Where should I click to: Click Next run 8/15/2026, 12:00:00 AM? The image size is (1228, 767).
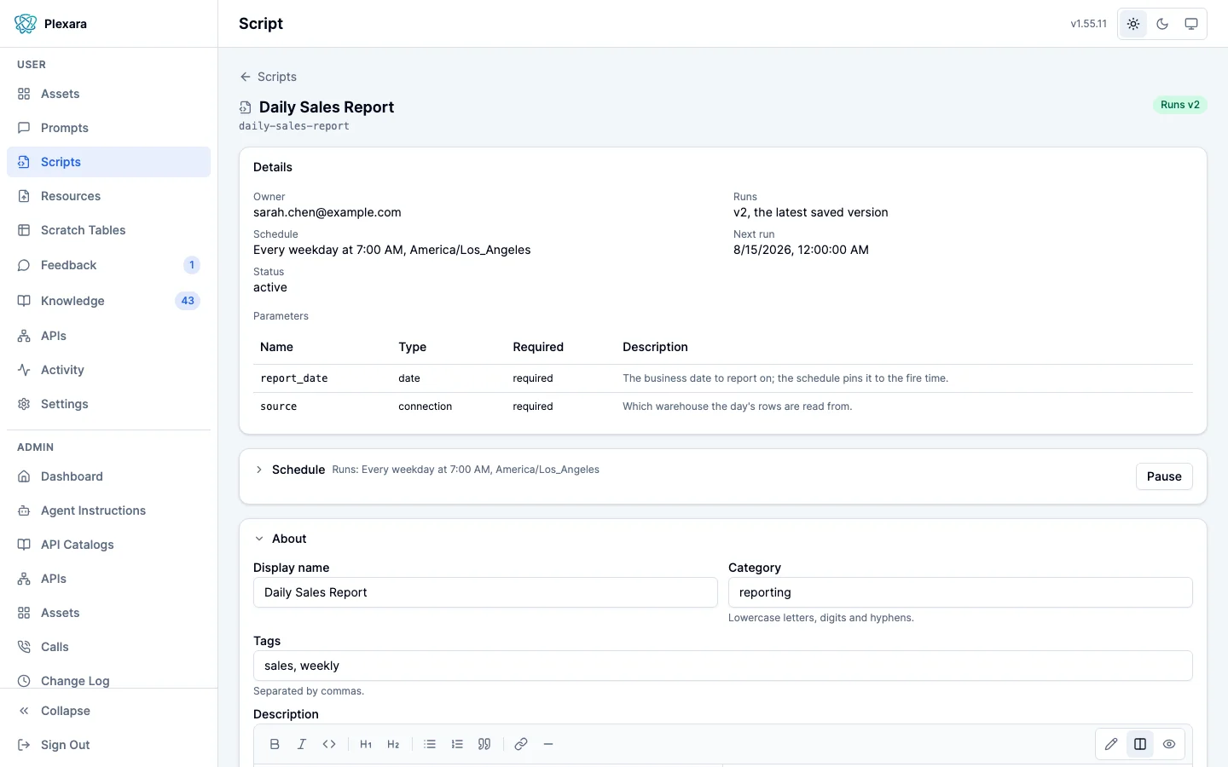click(801, 250)
